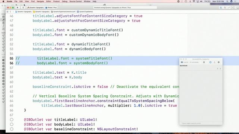Place cursor on customDynamicTitleFont() call
Viewport: 239px width, 134px height.
coord(97,30)
